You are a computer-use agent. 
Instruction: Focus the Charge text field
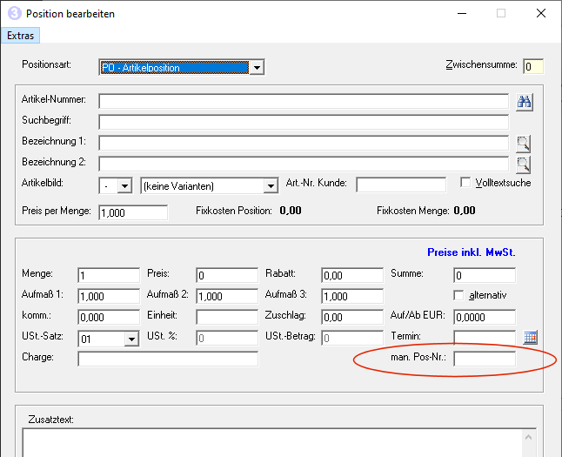tap(168, 359)
